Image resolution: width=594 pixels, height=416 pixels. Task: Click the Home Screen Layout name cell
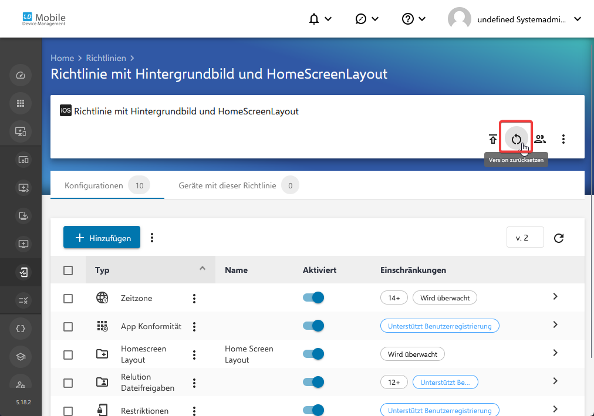(249, 354)
